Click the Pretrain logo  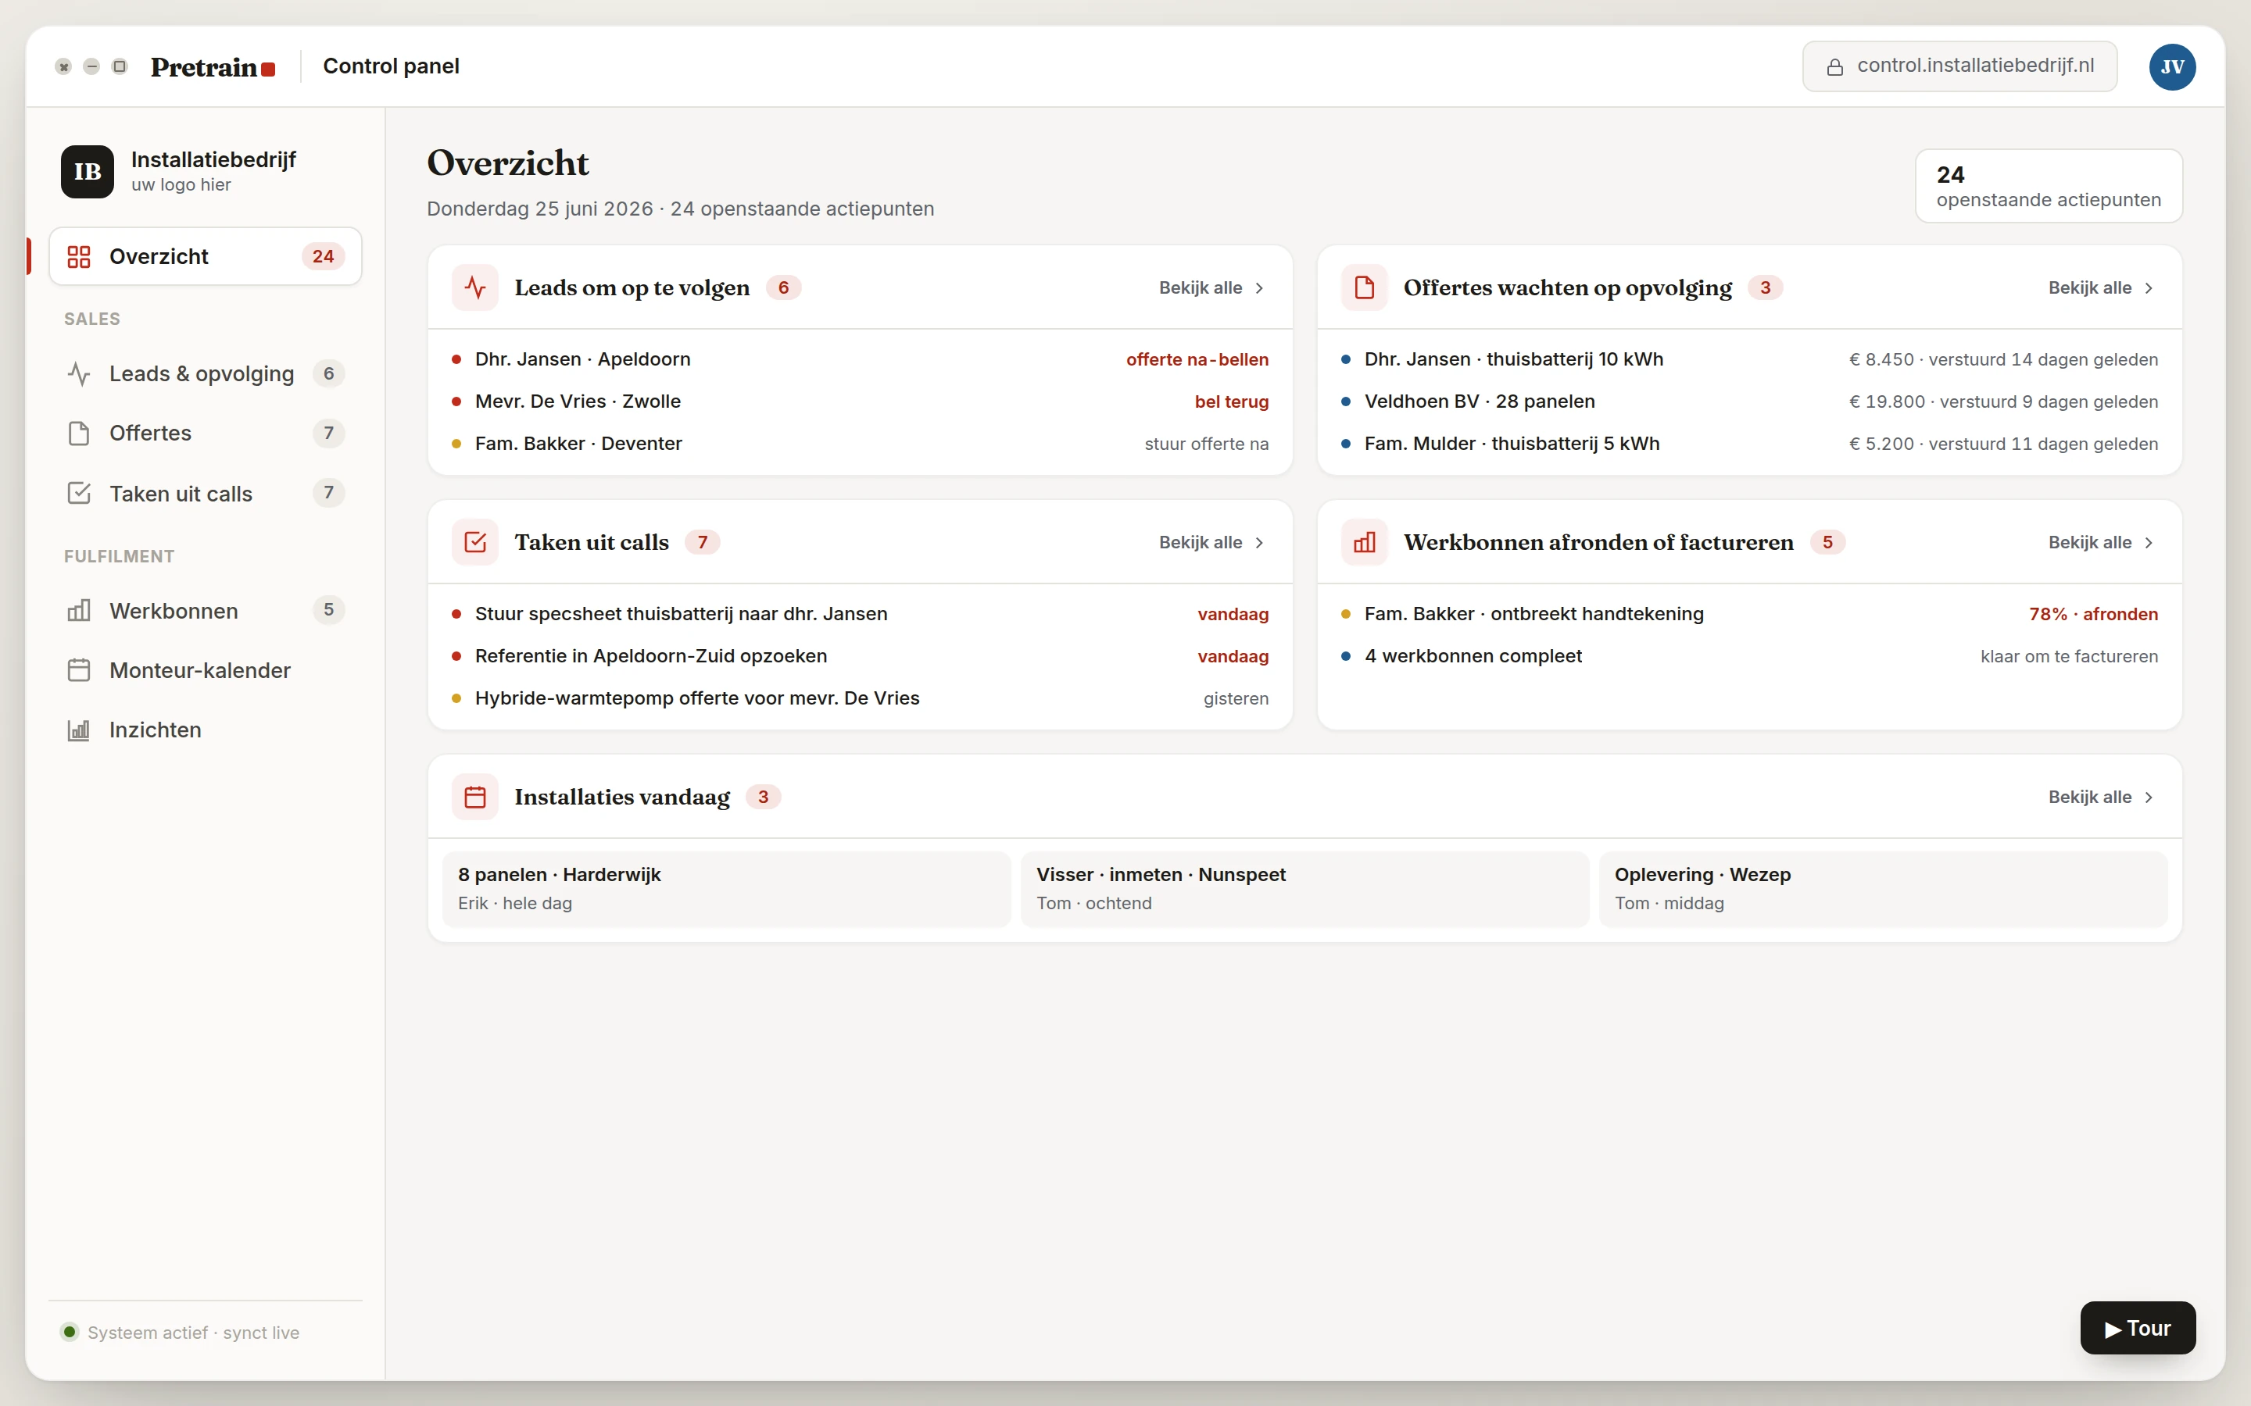tap(213, 67)
